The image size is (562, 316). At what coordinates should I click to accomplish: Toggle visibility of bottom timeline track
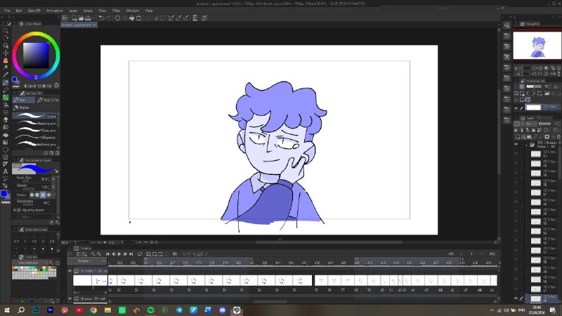(x=70, y=298)
